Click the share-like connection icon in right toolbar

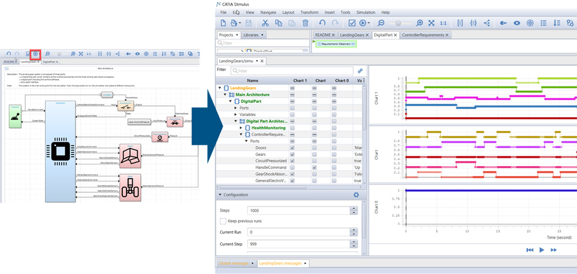click(x=487, y=23)
